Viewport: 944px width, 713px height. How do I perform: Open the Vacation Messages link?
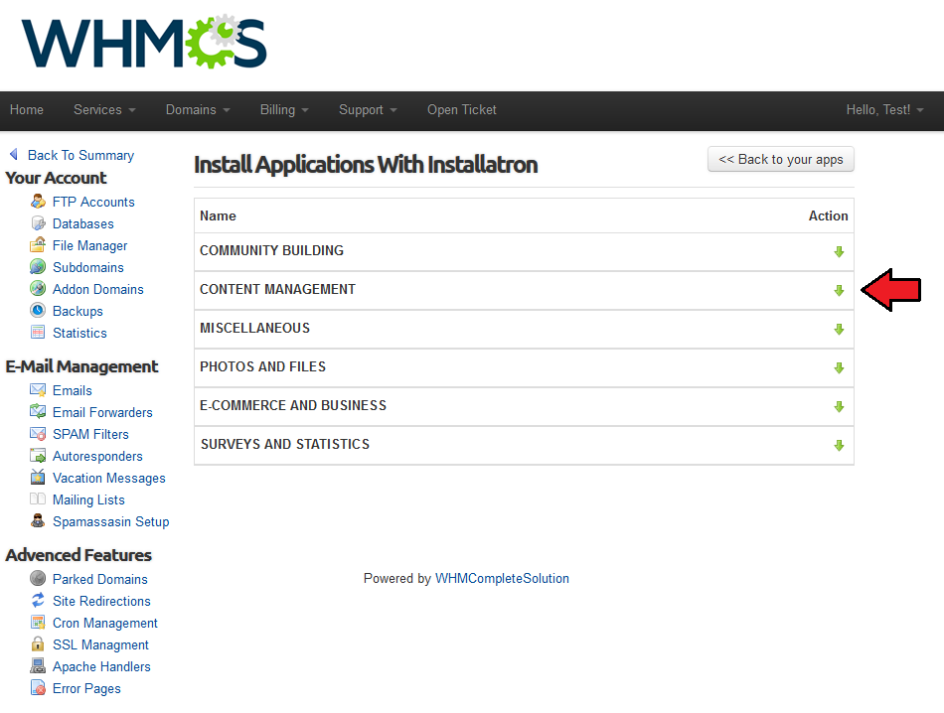pyautogui.click(x=109, y=478)
